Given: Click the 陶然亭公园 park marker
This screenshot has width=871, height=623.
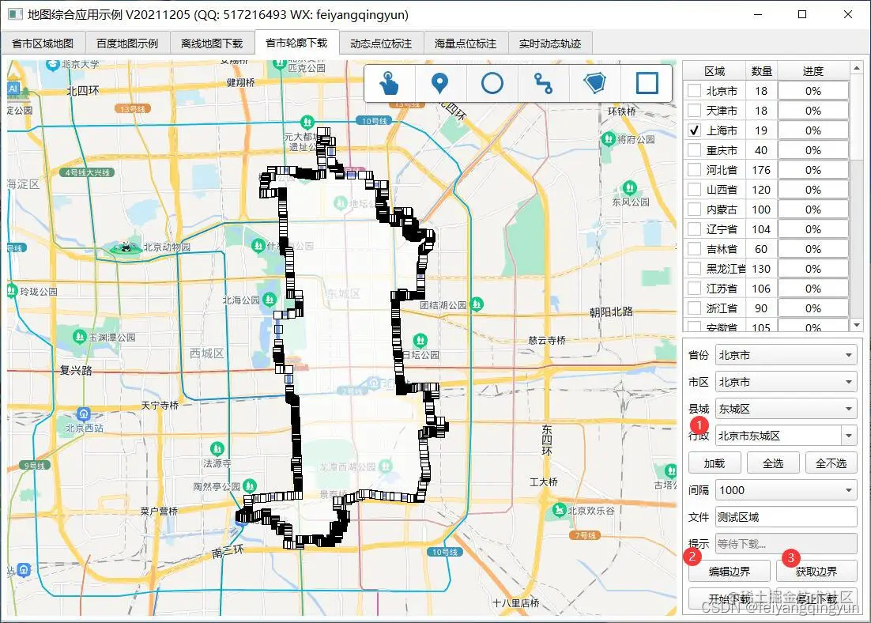Looking at the screenshot, I should 250,485.
